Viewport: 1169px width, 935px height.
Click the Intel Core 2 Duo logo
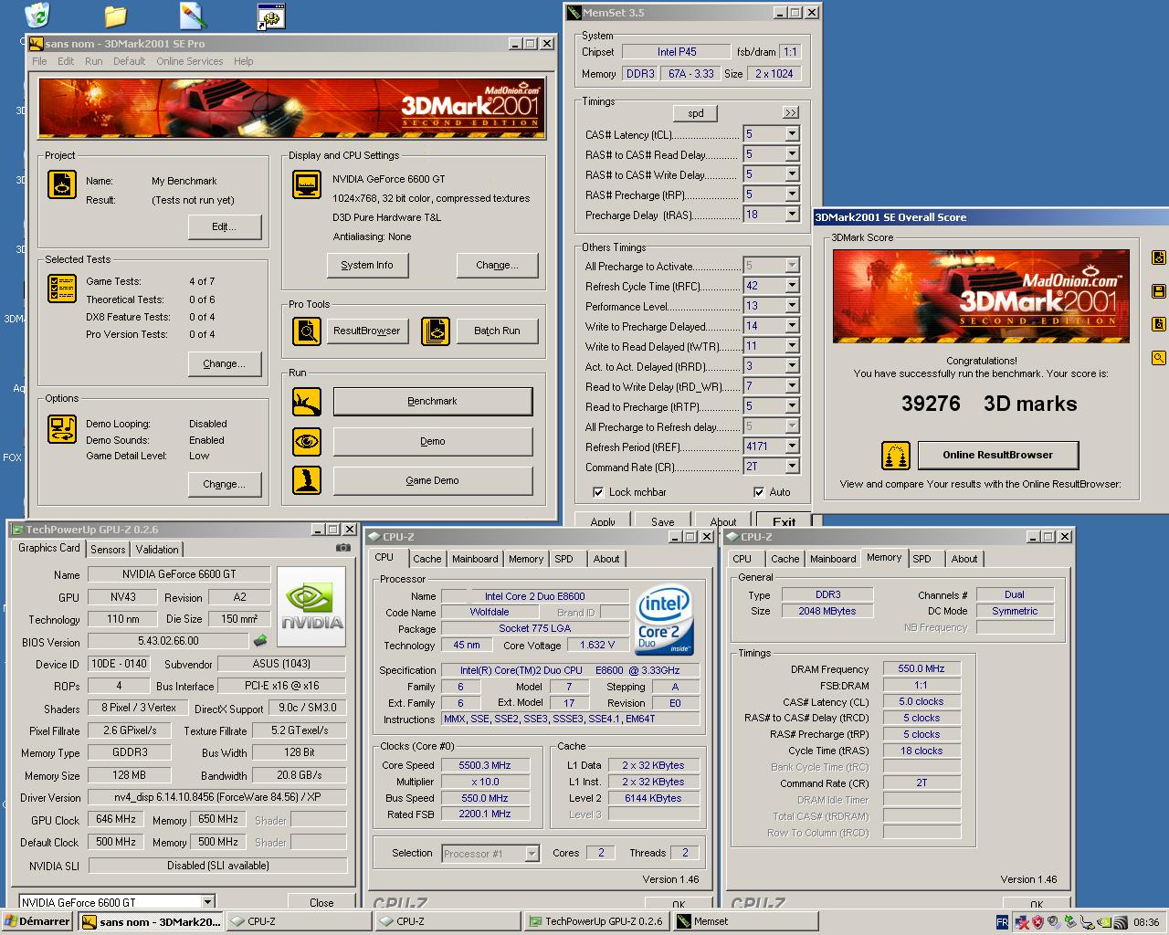663,620
